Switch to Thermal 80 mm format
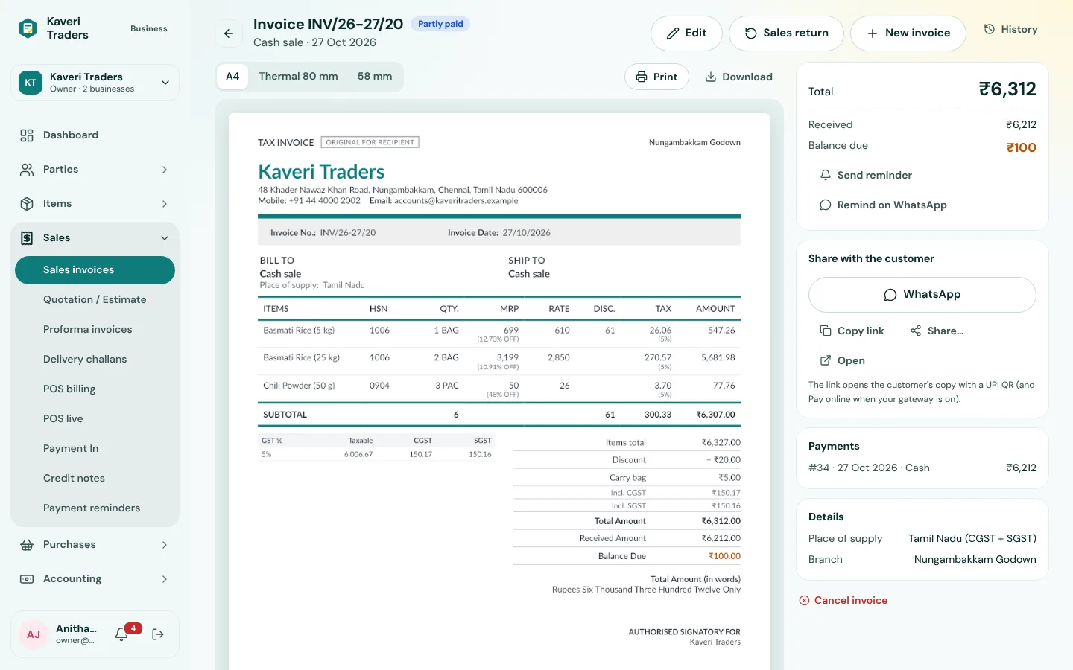 (298, 76)
